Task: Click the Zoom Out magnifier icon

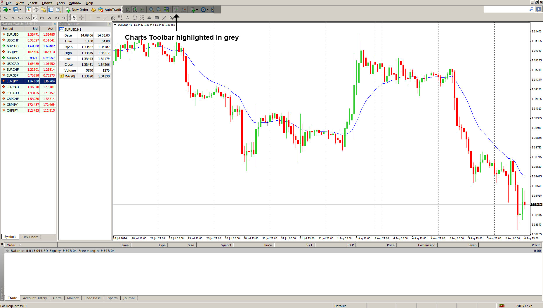Action: point(159,10)
